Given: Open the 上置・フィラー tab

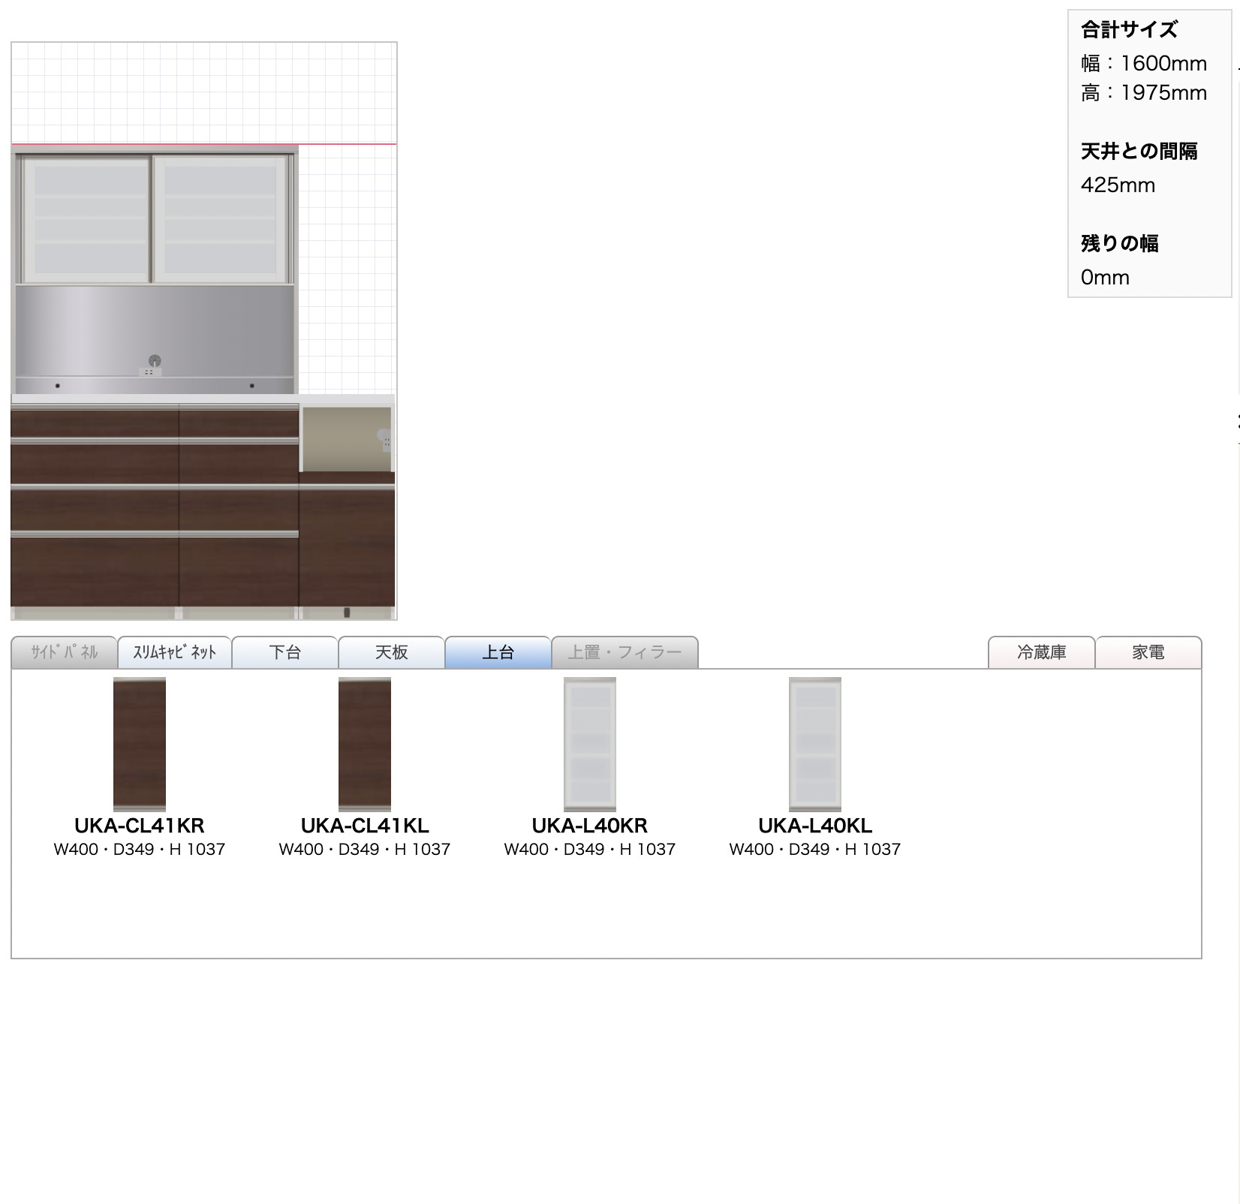Looking at the screenshot, I should click(x=625, y=652).
